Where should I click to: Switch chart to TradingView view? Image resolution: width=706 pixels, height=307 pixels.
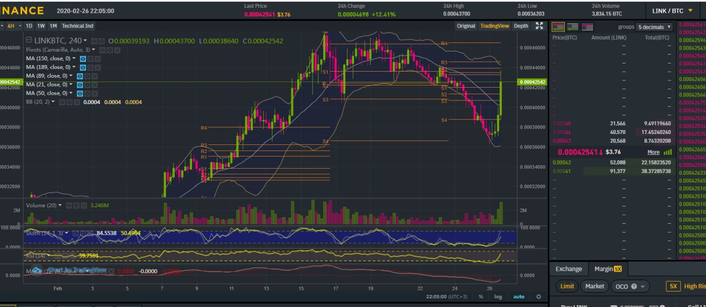tap(495, 26)
